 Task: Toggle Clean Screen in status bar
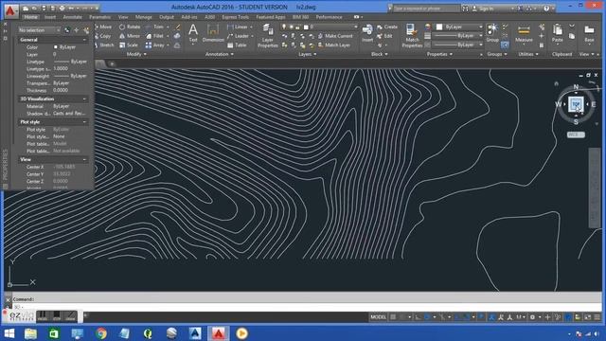(588, 317)
